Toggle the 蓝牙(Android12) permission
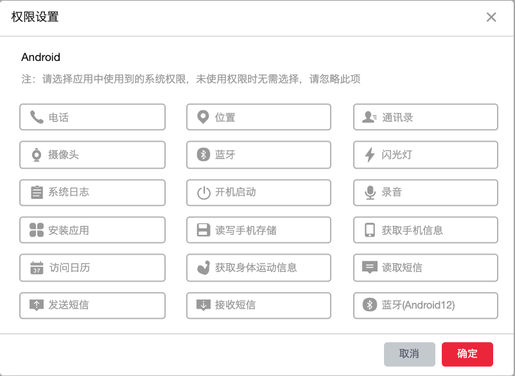The height and width of the screenshot is (376, 515). point(425,305)
